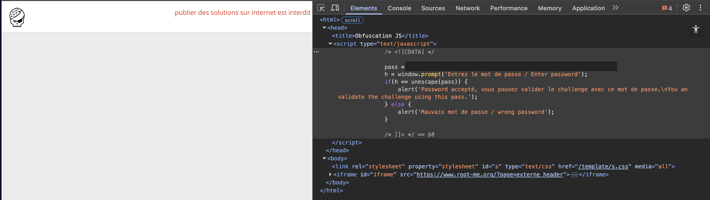Click the accessibility person icon

click(696, 29)
